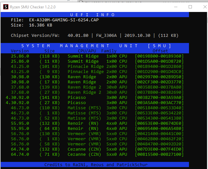Click the size value 16.386 KB
Viewport: 208px width, 169px height.
[41, 25]
